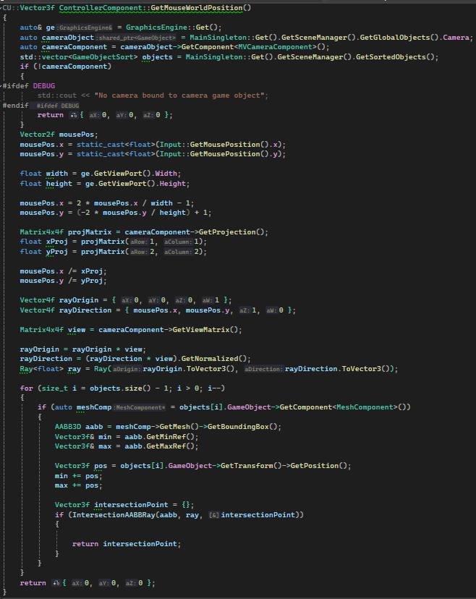476x599 pixels.
Task: Click GetPosition() on the Vector3f pos line
Action: pos(318,466)
